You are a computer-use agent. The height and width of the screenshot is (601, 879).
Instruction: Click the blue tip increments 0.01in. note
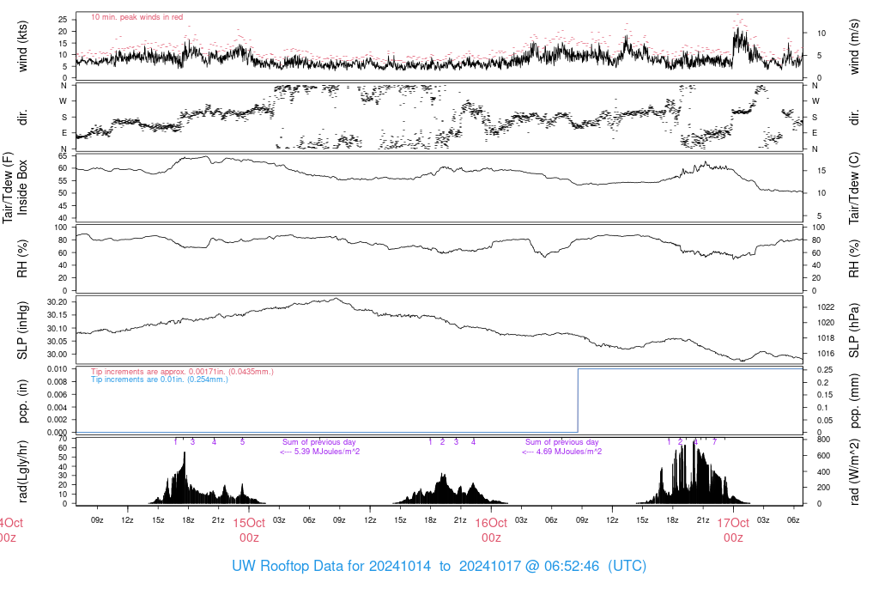tap(160, 379)
